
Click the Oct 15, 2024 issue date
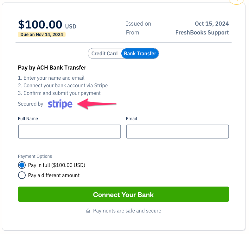tap(212, 24)
